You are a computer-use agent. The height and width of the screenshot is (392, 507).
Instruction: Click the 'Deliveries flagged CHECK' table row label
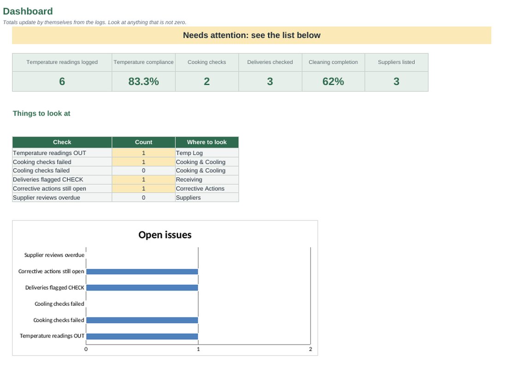pos(62,180)
